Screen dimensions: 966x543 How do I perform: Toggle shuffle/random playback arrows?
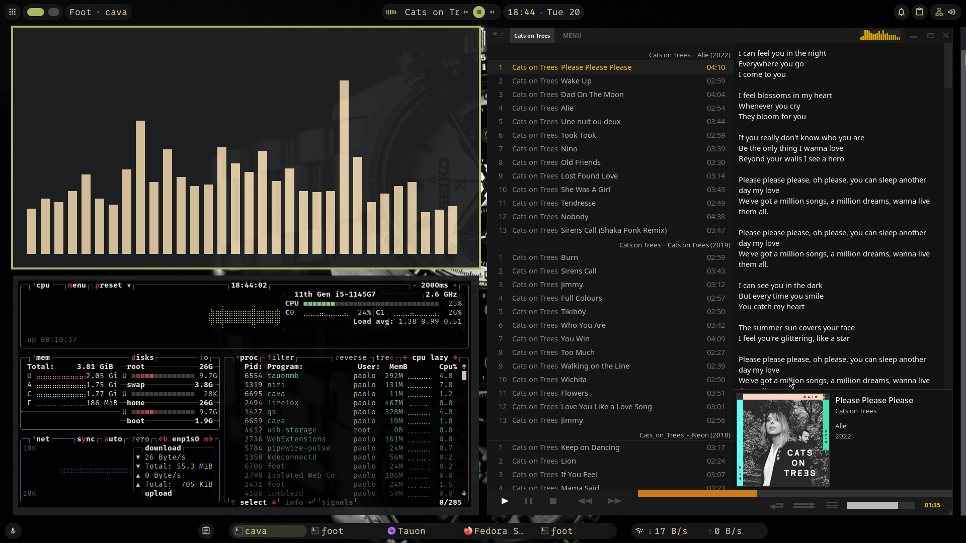pos(804,505)
